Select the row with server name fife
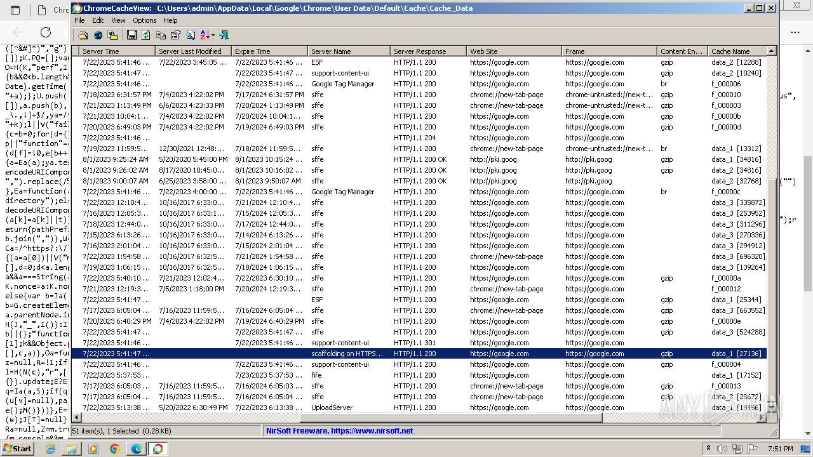This screenshot has width=813, height=457. pos(419,375)
